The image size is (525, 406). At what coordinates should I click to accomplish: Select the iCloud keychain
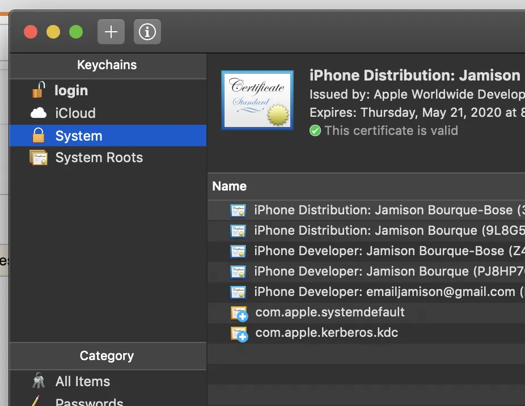point(108,113)
